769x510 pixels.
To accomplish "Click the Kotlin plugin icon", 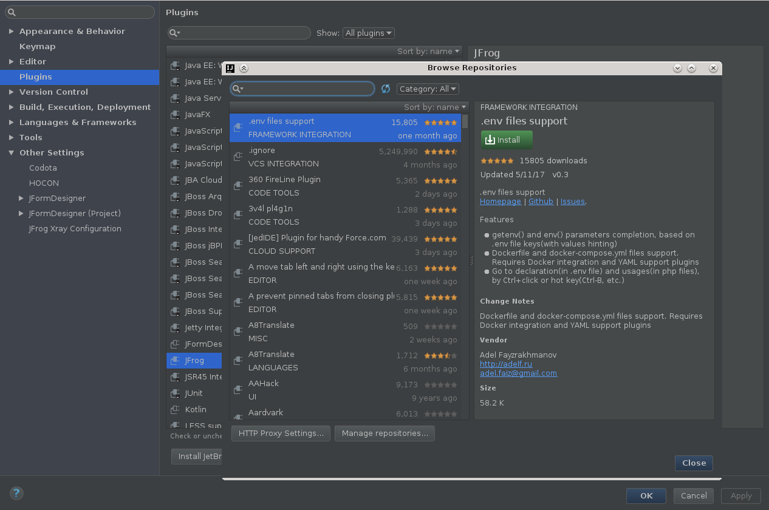I will pos(176,409).
